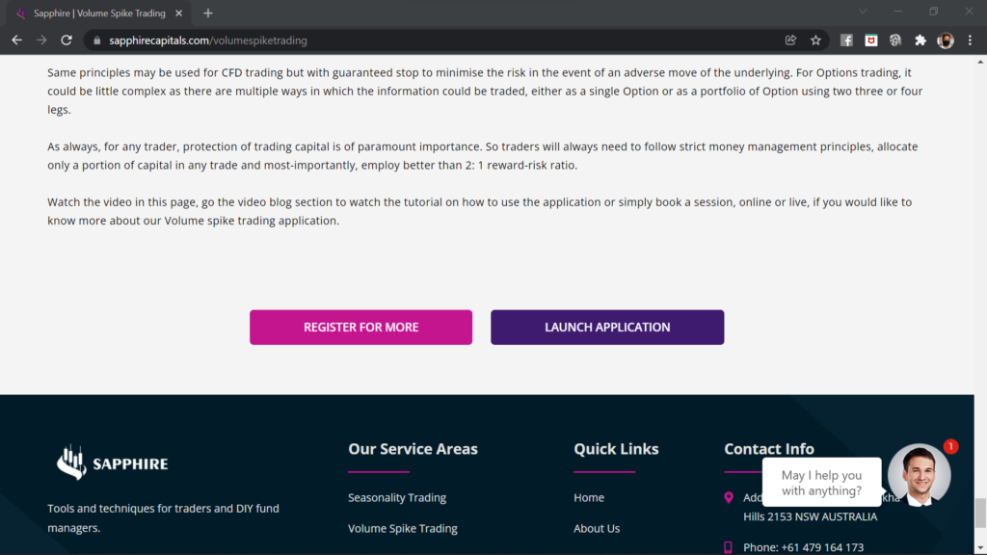987x555 pixels.
Task: Close the Sapphire Volume Spike Trading tab
Action: click(179, 13)
